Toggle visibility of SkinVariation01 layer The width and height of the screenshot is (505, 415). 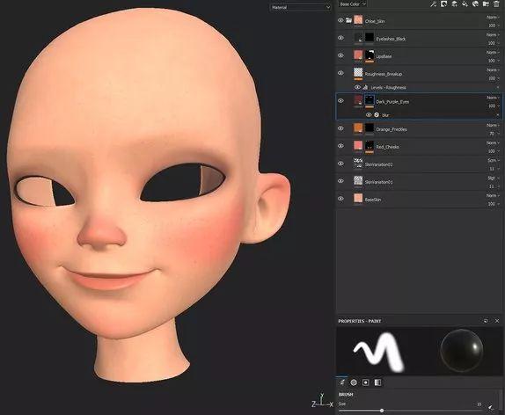[340, 181]
